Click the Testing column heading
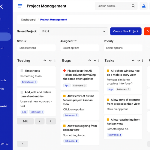This screenshot has height=150, width=150. (x=24, y=61)
